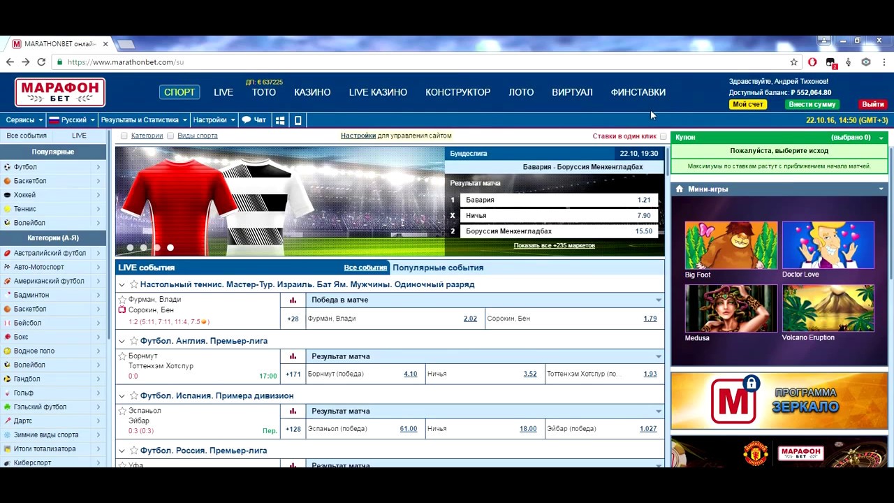The image size is (894, 503).
Task: Open Русский language dropdown
Action: click(72, 120)
